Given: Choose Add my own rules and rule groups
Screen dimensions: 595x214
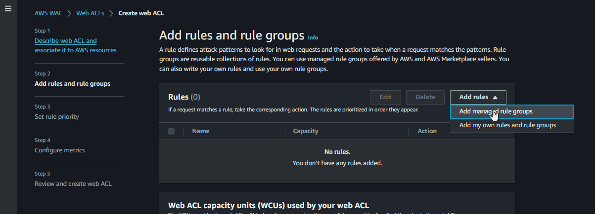Looking at the screenshot, I should pos(507,125).
